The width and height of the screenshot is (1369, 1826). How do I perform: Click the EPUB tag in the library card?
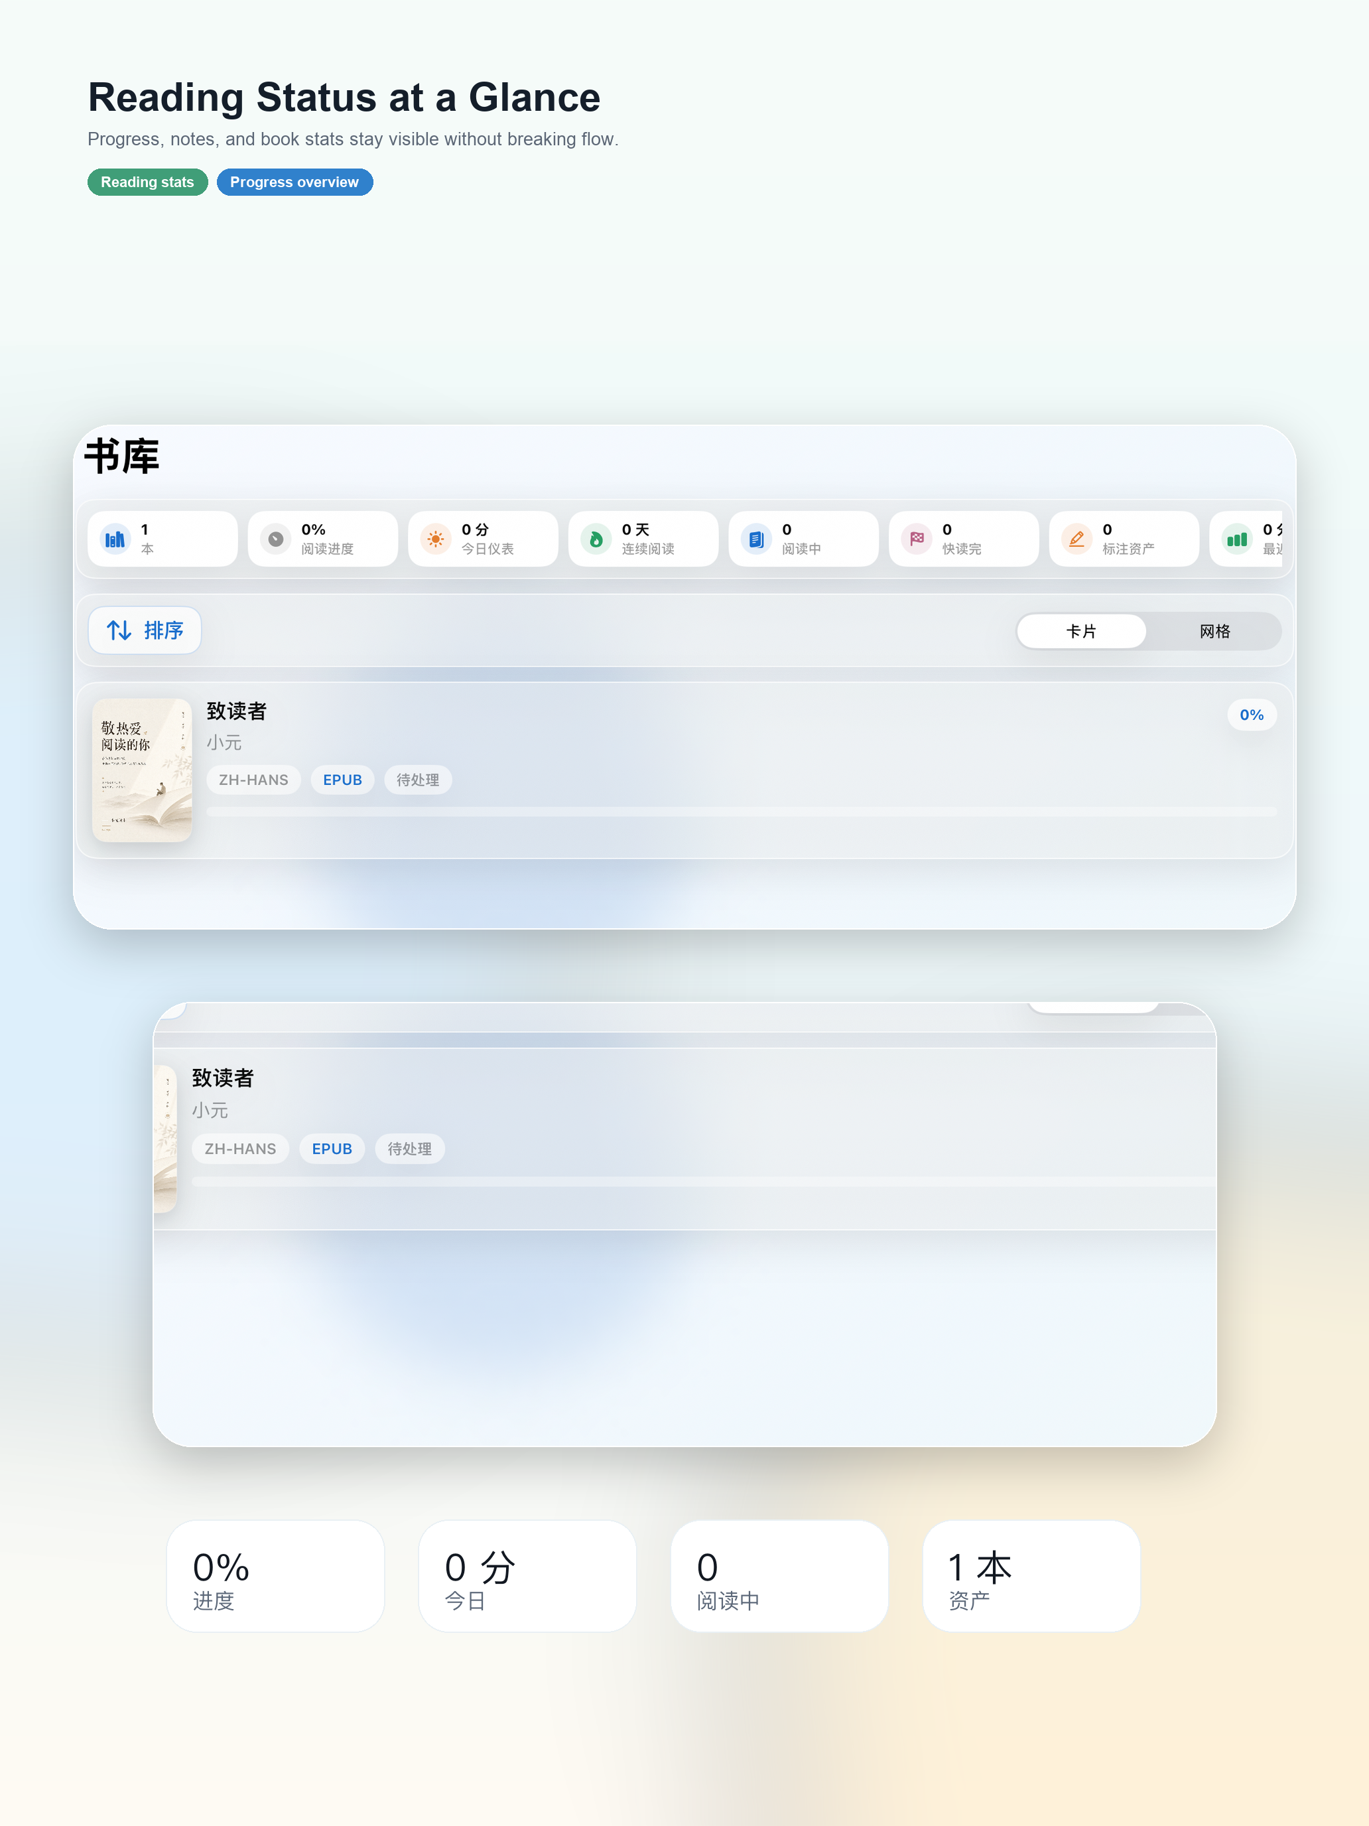[x=342, y=780]
